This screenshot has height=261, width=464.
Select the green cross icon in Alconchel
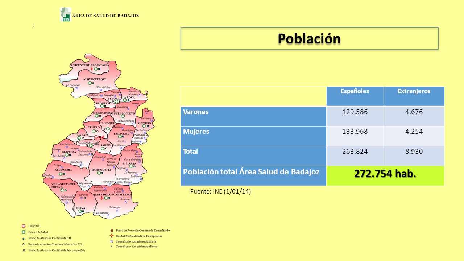[x=60, y=174]
